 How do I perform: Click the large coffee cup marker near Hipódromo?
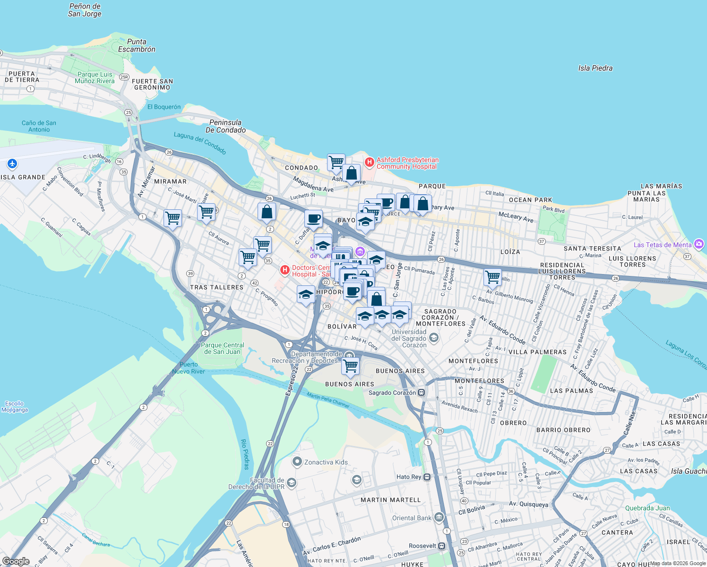[353, 291]
